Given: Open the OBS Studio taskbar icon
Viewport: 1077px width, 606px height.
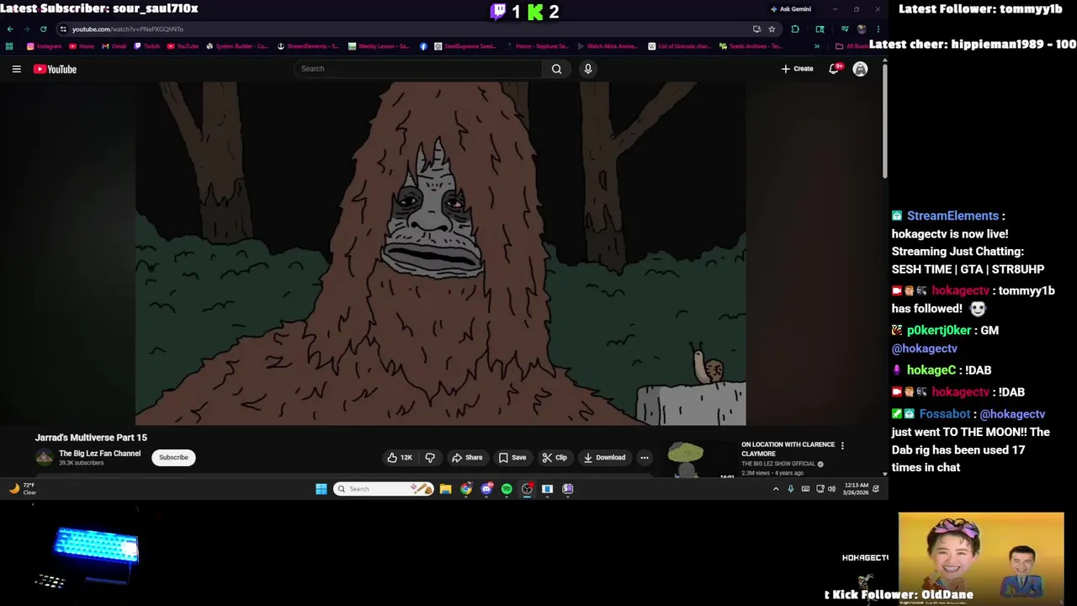Looking at the screenshot, I should click(x=527, y=489).
